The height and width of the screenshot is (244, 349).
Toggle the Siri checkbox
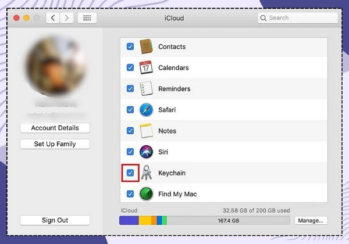click(130, 152)
